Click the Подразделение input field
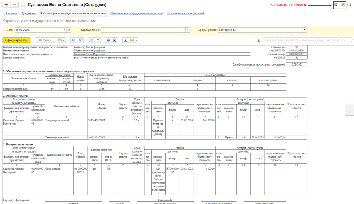The height and width of the screenshot is (204, 354). coord(143,30)
